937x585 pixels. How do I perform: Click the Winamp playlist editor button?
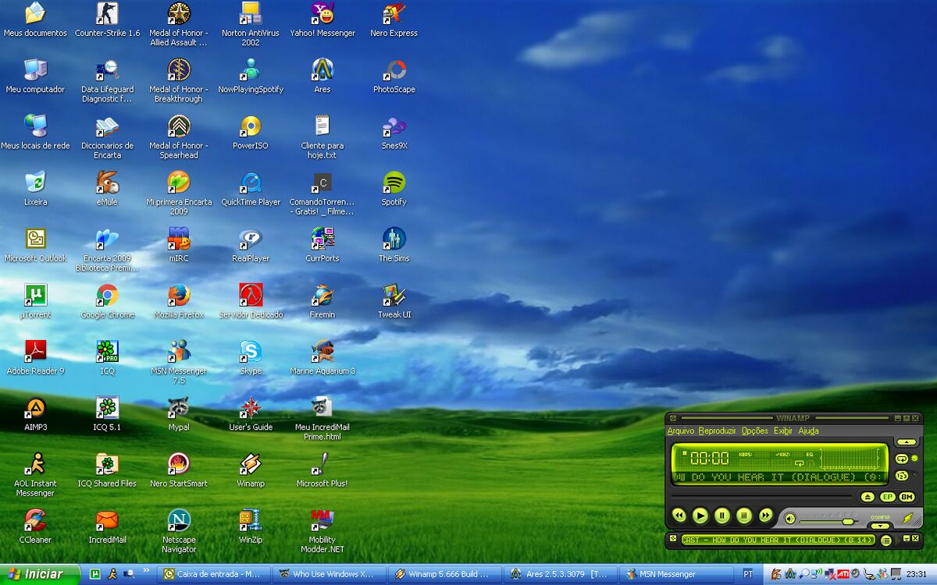pyautogui.click(x=886, y=540)
